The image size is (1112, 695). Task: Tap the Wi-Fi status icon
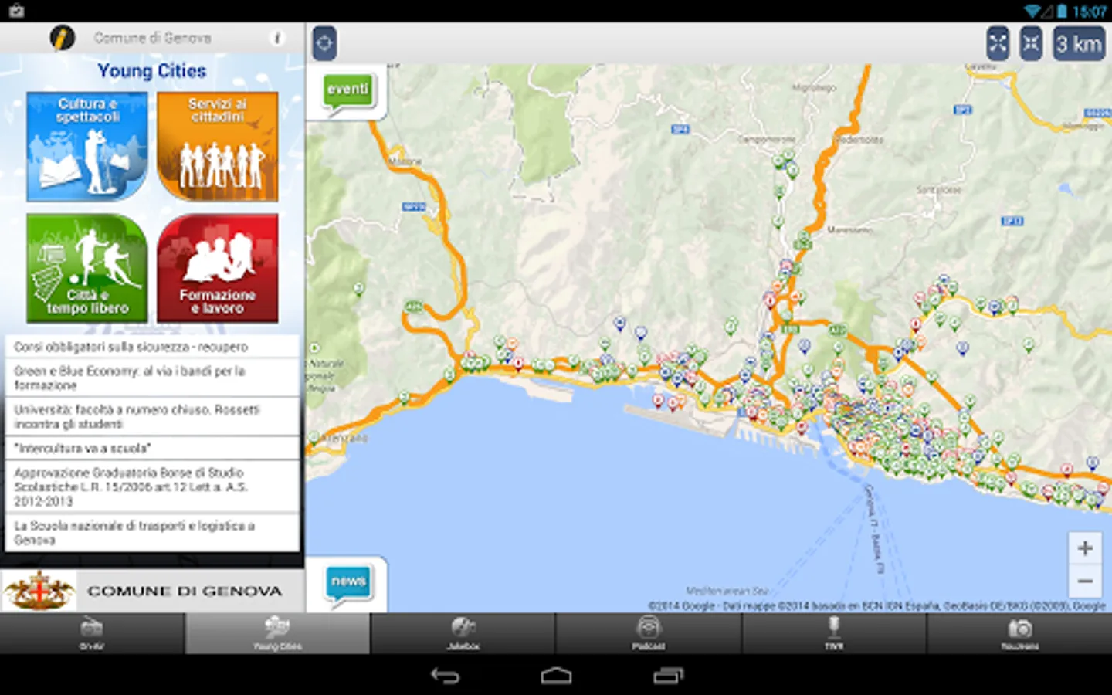(x=1032, y=11)
